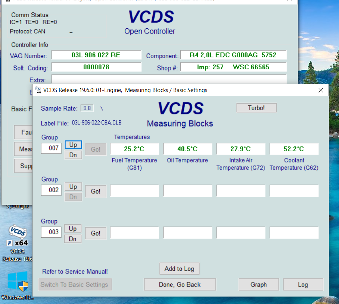This screenshot has width=339, height=304.
Task: Click Go! for Group 003
Action: pyautogui.click(x=96, y=233)
